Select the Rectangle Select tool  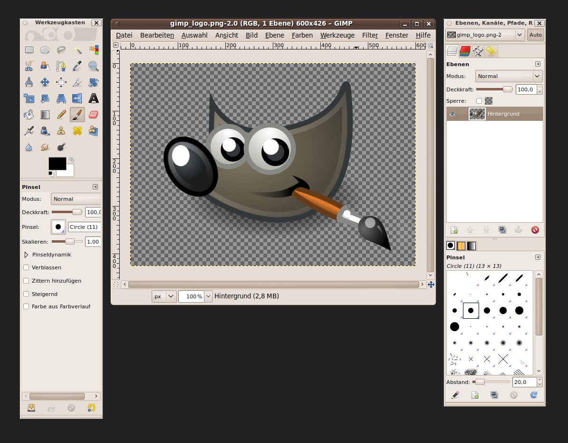click(x=29, y=50)
